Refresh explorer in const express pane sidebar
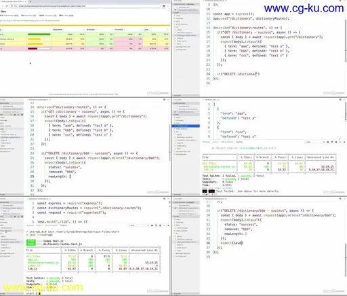 click(18, 217)
